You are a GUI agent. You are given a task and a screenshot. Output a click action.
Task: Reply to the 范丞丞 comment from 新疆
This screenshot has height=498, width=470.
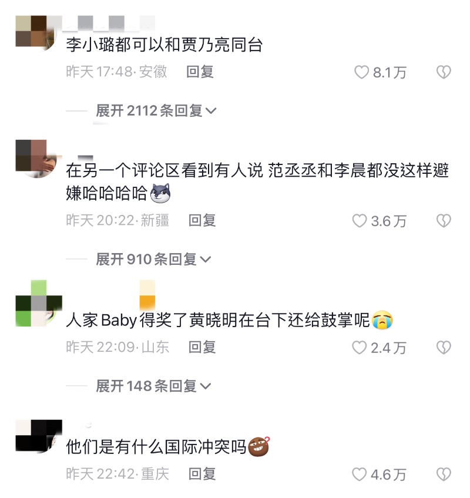[202, 220]
